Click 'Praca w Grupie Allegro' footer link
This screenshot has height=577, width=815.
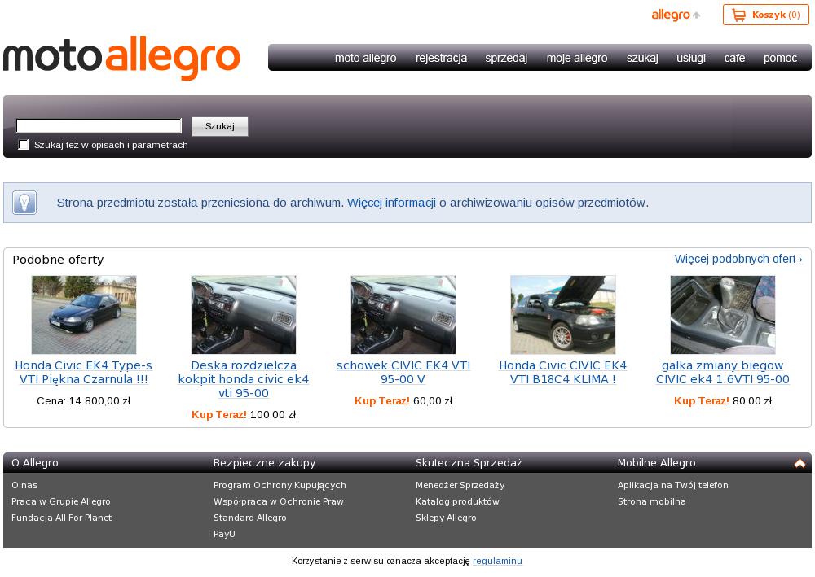[61, 501]
